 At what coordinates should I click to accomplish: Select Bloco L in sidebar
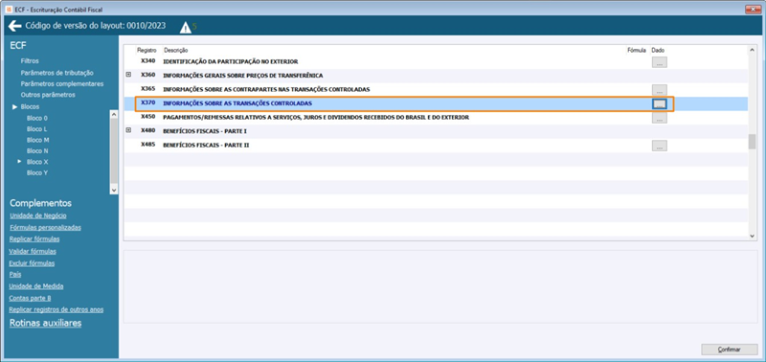[x=37, y=129]
